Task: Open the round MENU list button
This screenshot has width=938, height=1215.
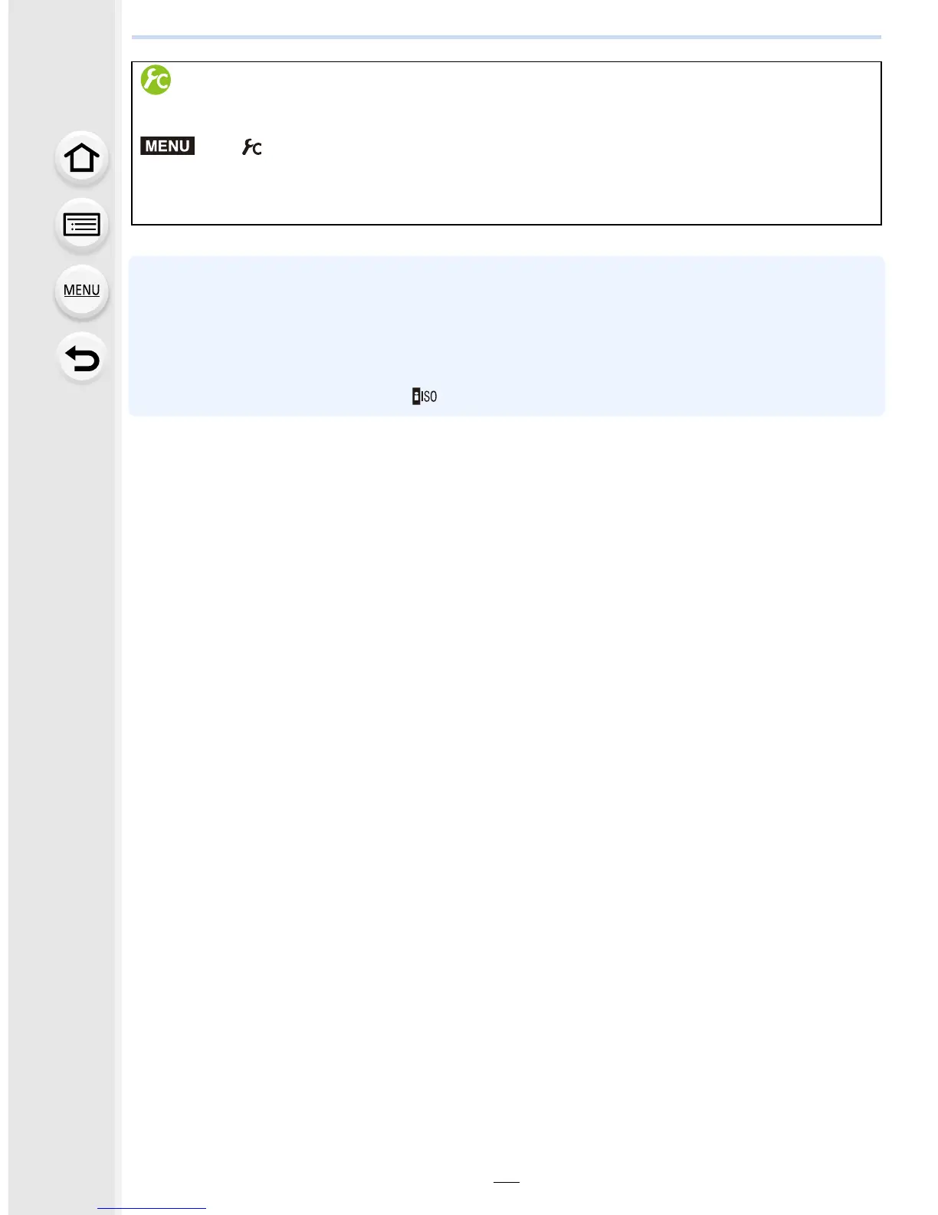Action: click(81, 291)
